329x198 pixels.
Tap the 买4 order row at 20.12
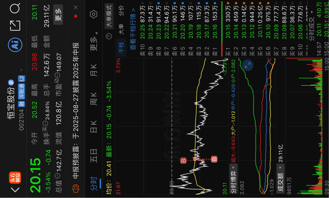click(x=252, y=29)
